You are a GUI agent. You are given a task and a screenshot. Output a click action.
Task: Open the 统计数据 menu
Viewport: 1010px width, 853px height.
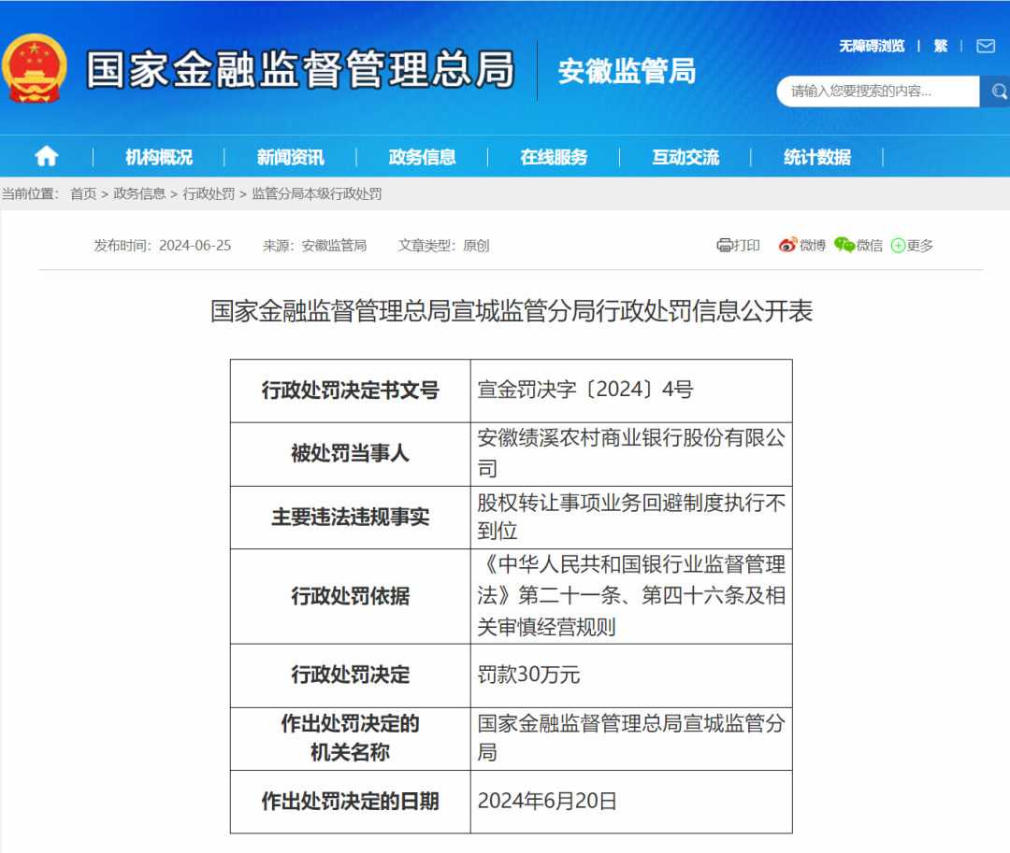pos(816,157)
